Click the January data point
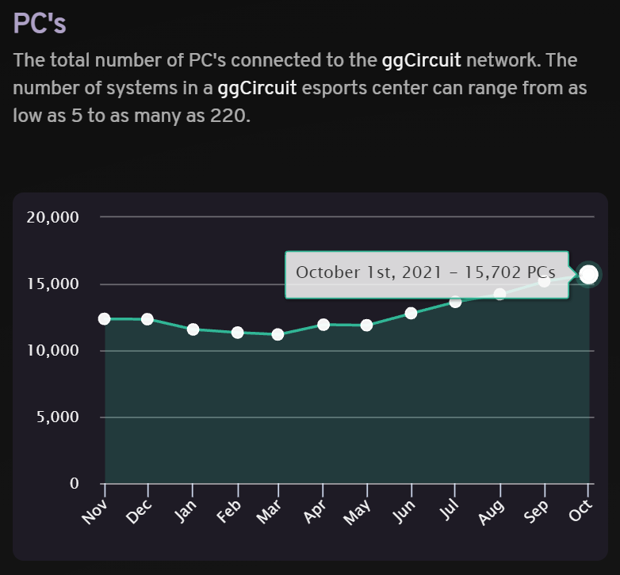The width and height of the screenshot is (620, 575). [x=193, y=329]
